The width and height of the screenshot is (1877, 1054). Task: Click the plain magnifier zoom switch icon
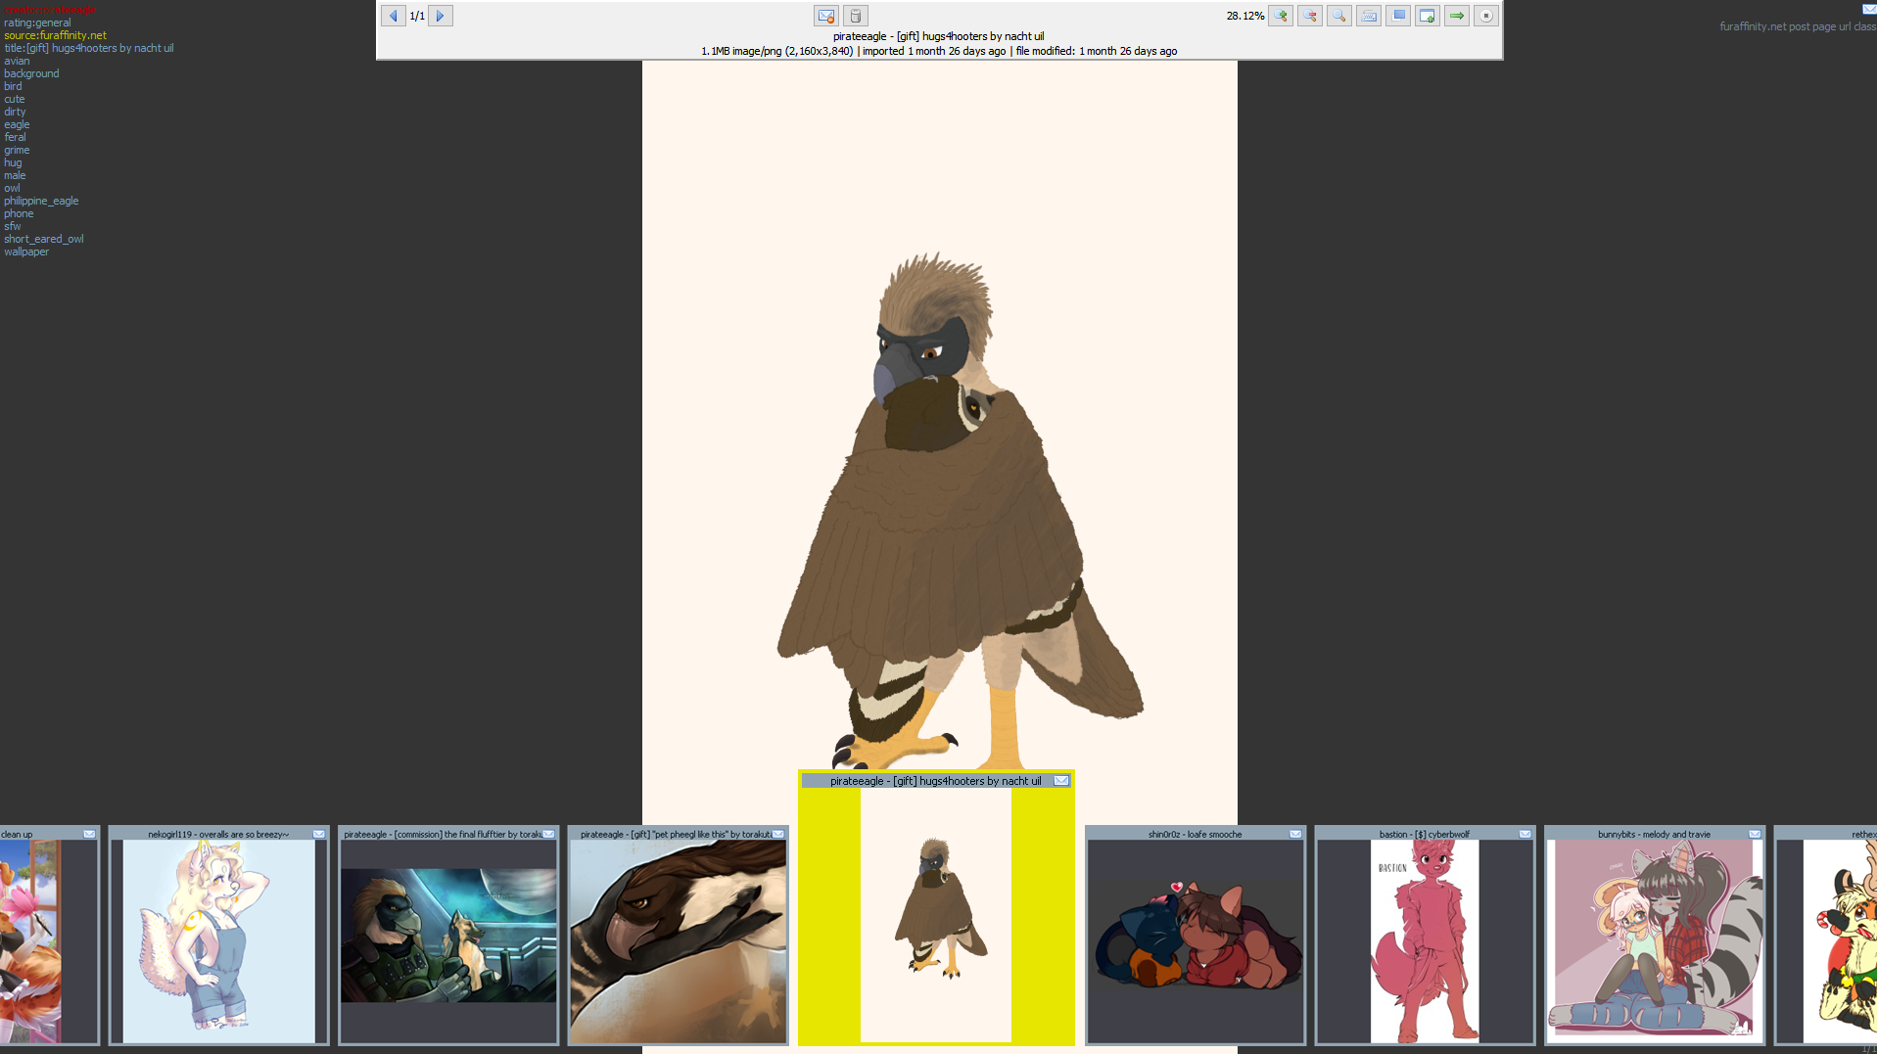(x=1339, y=16)
